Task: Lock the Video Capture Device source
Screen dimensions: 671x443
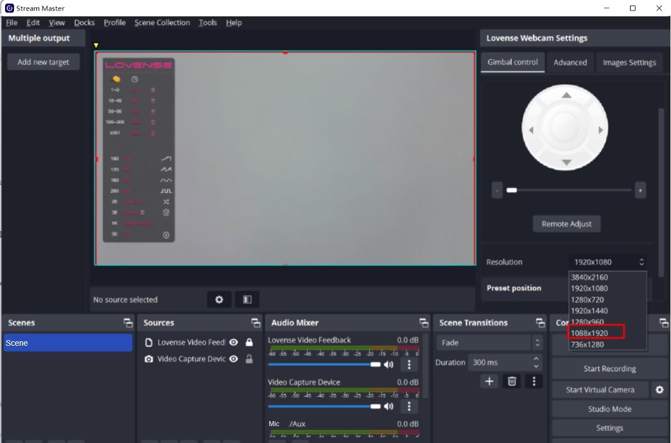Action: [x=249, y=359]
